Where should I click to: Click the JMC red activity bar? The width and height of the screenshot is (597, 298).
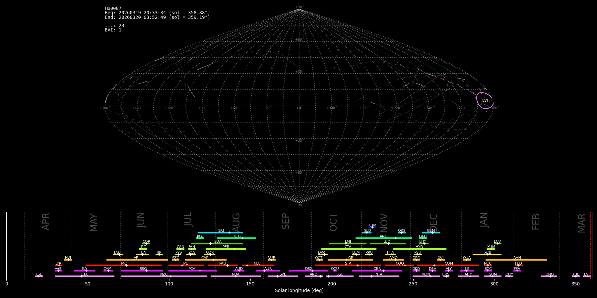click(123, 265)
